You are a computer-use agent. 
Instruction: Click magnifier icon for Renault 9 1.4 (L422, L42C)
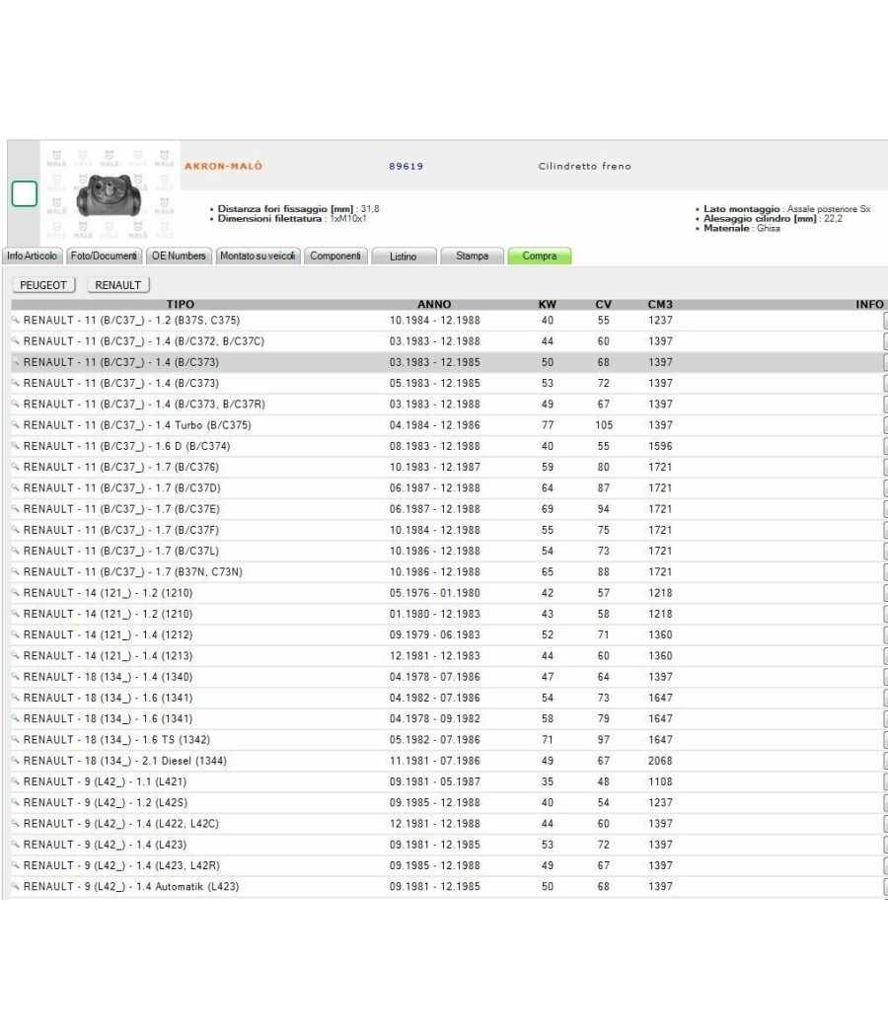click(x=15, y=823)
